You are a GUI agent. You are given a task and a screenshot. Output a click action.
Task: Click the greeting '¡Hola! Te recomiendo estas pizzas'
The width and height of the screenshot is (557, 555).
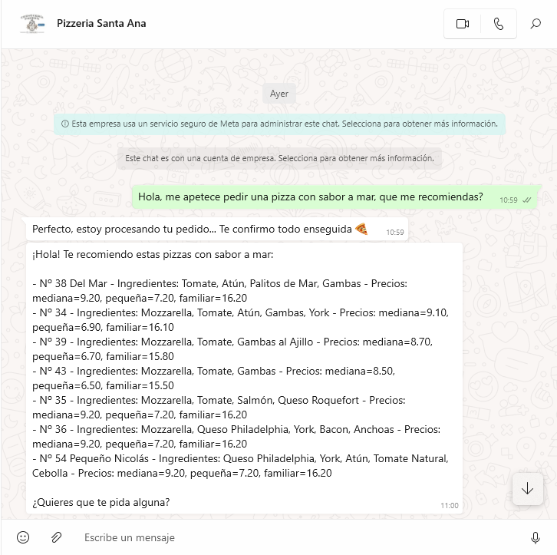[x=153, y=254]
